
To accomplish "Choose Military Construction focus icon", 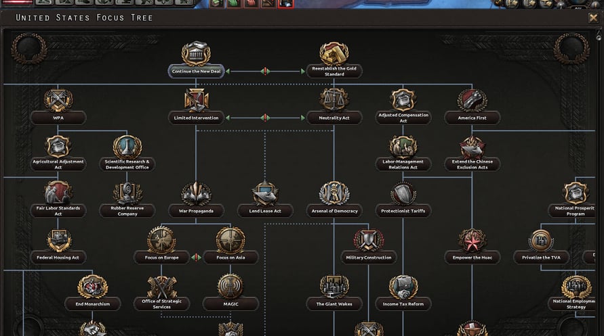I will [369, 241].
